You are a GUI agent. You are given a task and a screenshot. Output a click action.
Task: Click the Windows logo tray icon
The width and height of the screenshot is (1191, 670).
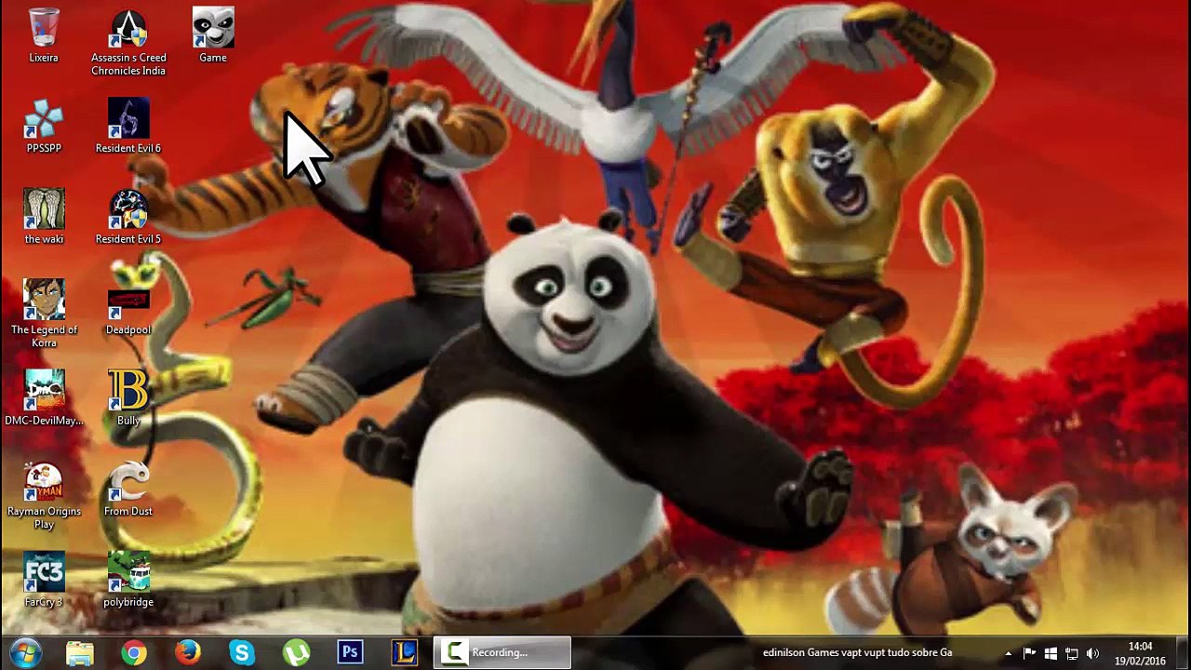tap(1050, 653)
